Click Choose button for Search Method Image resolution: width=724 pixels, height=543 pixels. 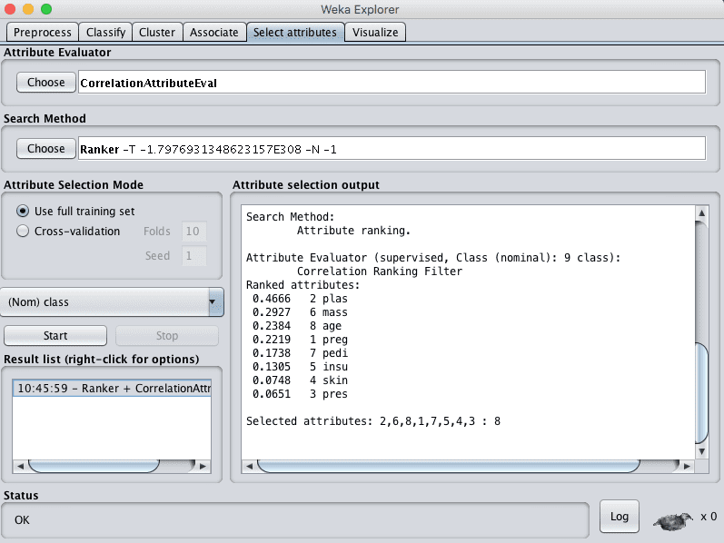pos(45,149)
